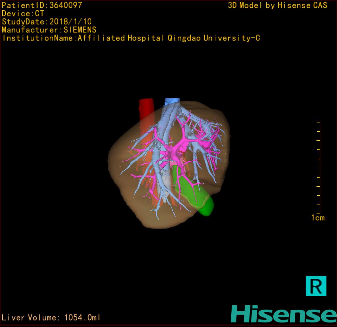
Task: Click the cyan R orientation marker
Action: [316, 286]
